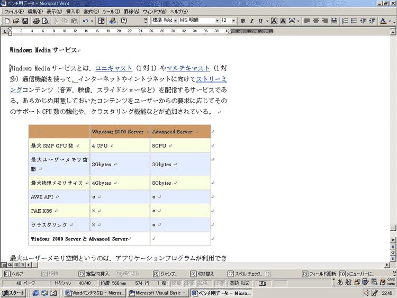397x298 pixels.
Task: Open the Tables and Borders icon
Action: 101,21
